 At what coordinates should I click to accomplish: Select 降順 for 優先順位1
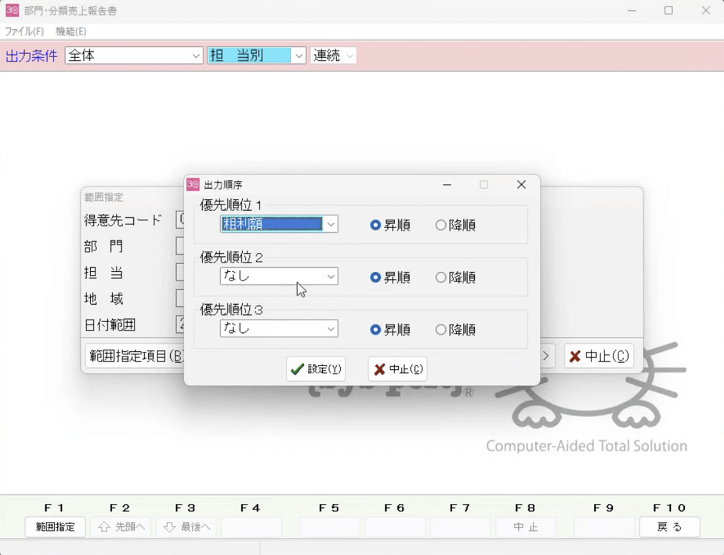441,225
